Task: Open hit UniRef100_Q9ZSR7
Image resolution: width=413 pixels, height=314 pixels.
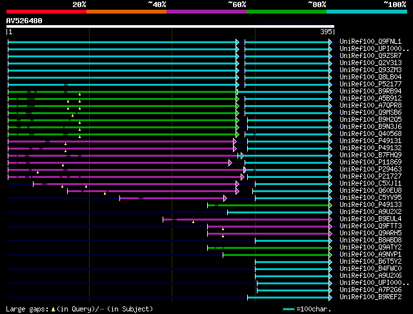Action: point(370,56)
